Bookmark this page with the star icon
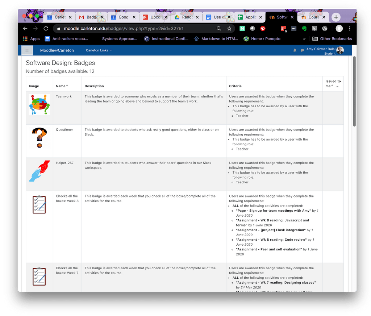Screen dimensions: 371x316 [229, 28]
